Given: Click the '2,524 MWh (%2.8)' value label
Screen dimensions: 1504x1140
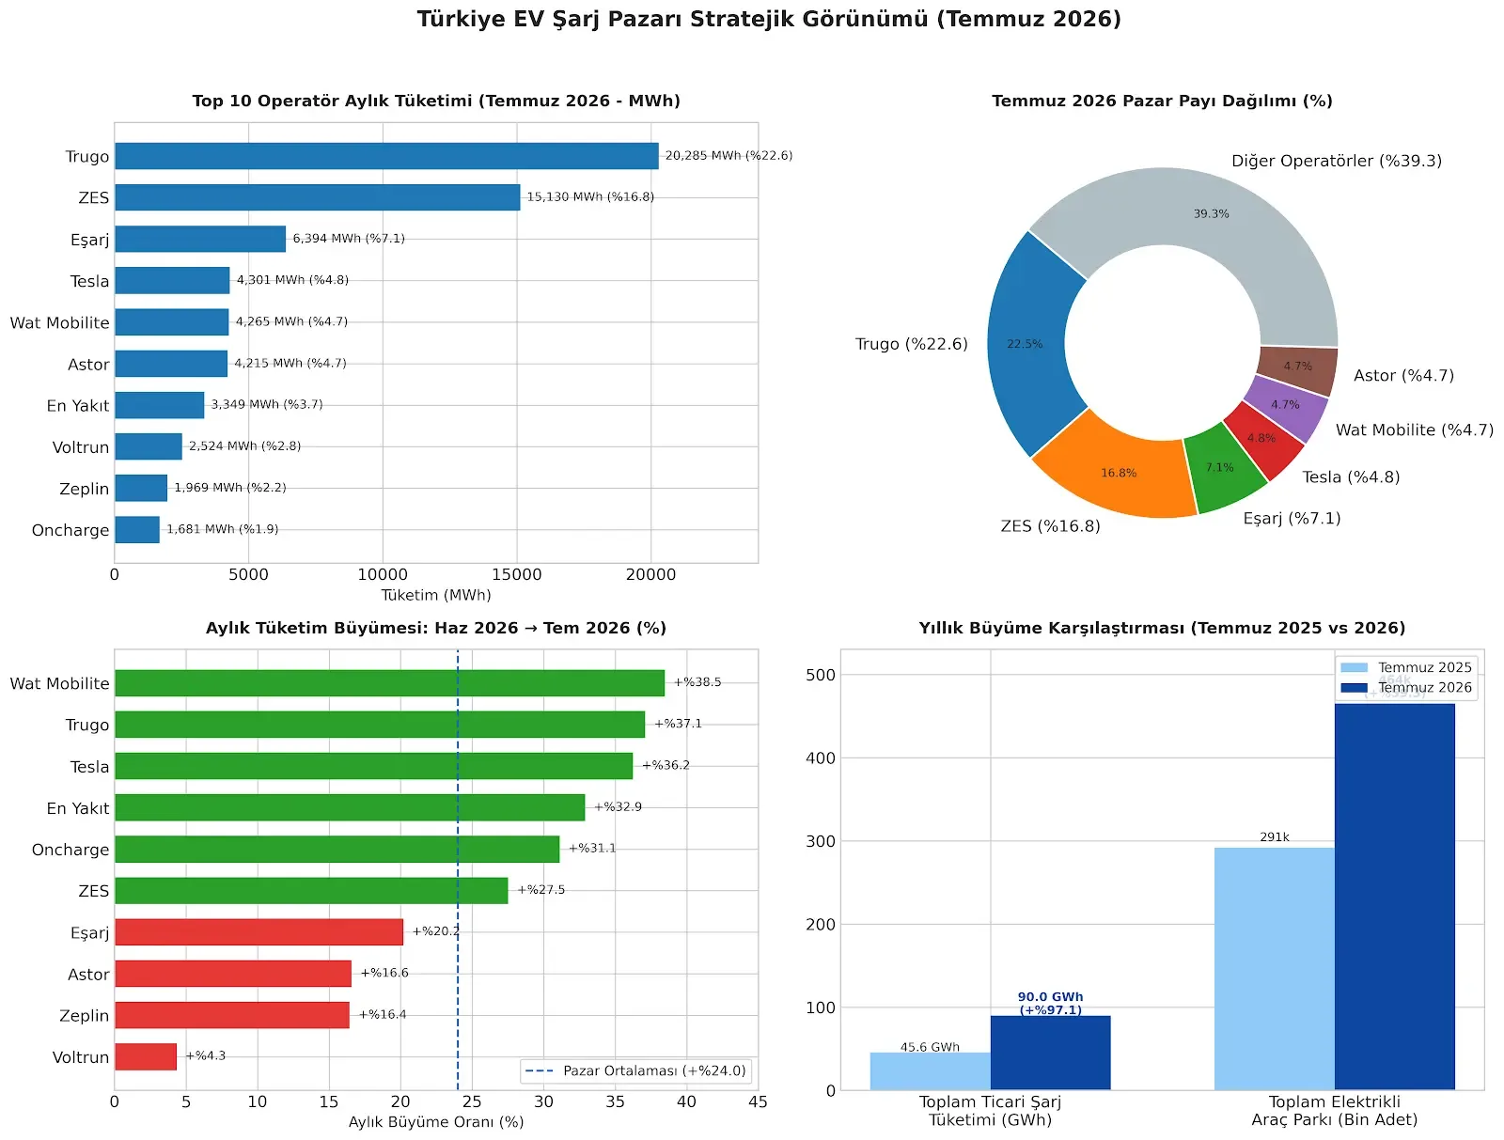Looking at the screenshot, I should (x=244, y=446).
